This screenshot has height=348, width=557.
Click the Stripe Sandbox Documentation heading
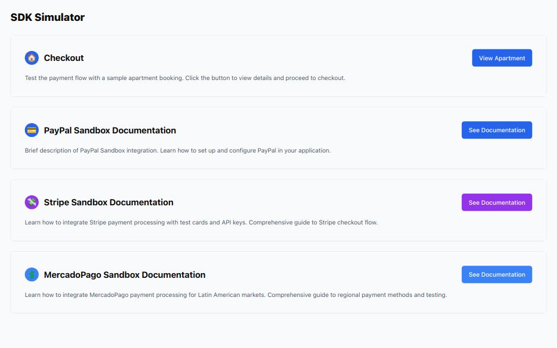(x=108, y=202)
